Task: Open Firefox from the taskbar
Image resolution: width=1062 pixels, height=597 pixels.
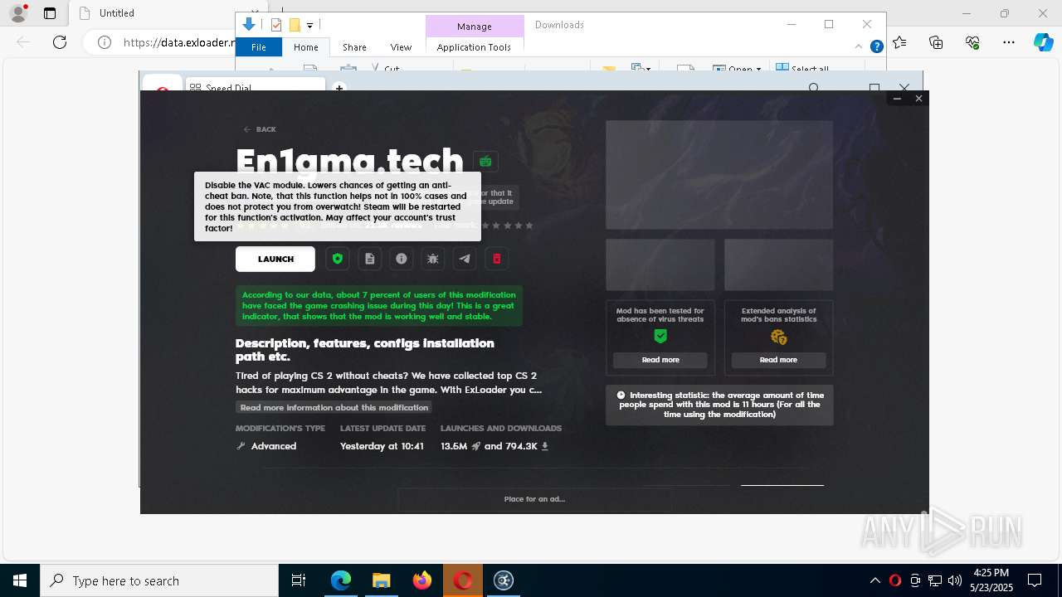Action: click(422, 580)
